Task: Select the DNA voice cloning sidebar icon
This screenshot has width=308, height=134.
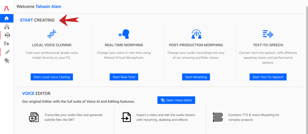Action: pos(7,52)
